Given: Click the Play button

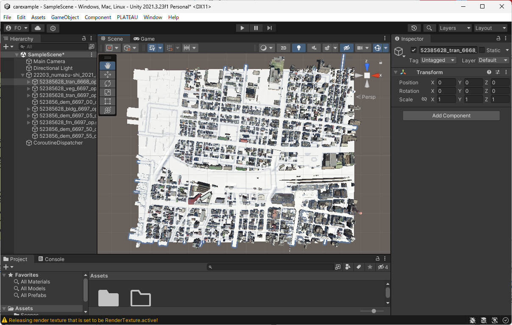Looking at the screenshot, I should (x=242, y=28).
